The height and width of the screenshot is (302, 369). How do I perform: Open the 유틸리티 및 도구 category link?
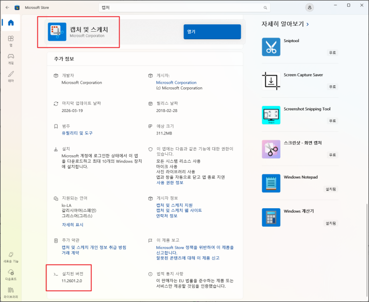77,133
